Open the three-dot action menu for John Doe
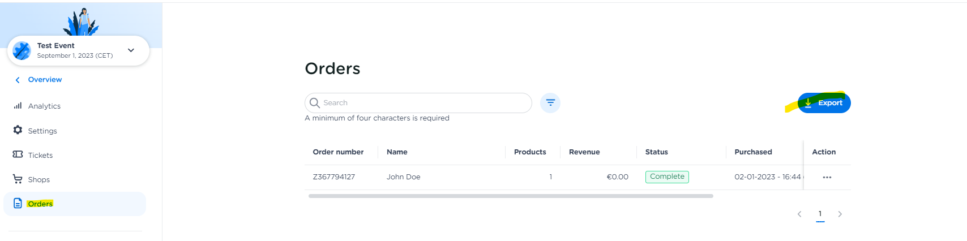This screenshot has width=967, height=241. click(x=827, y=177)
